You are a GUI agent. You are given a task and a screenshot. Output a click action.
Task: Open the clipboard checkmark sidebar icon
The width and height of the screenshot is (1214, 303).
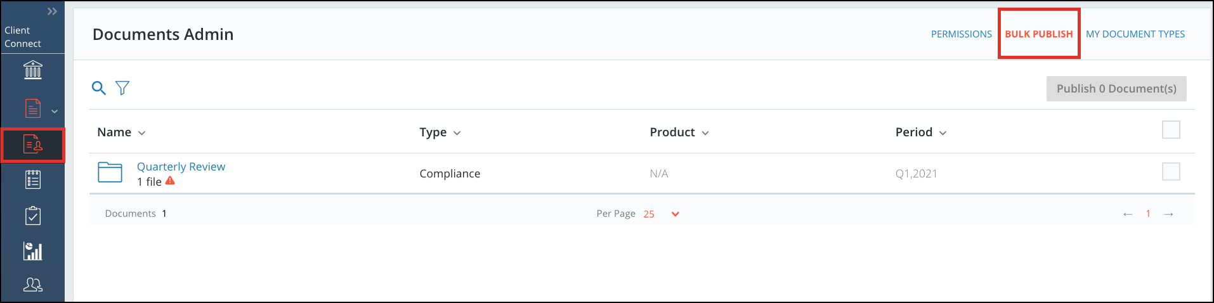[33, 216]
